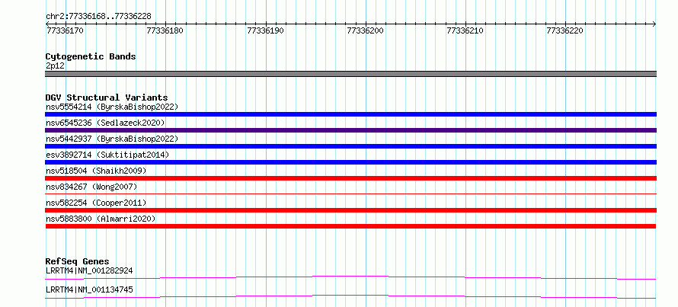The image size is (678, 307).
Task: Click ruler position 77336210
Action: click(465, 30)
